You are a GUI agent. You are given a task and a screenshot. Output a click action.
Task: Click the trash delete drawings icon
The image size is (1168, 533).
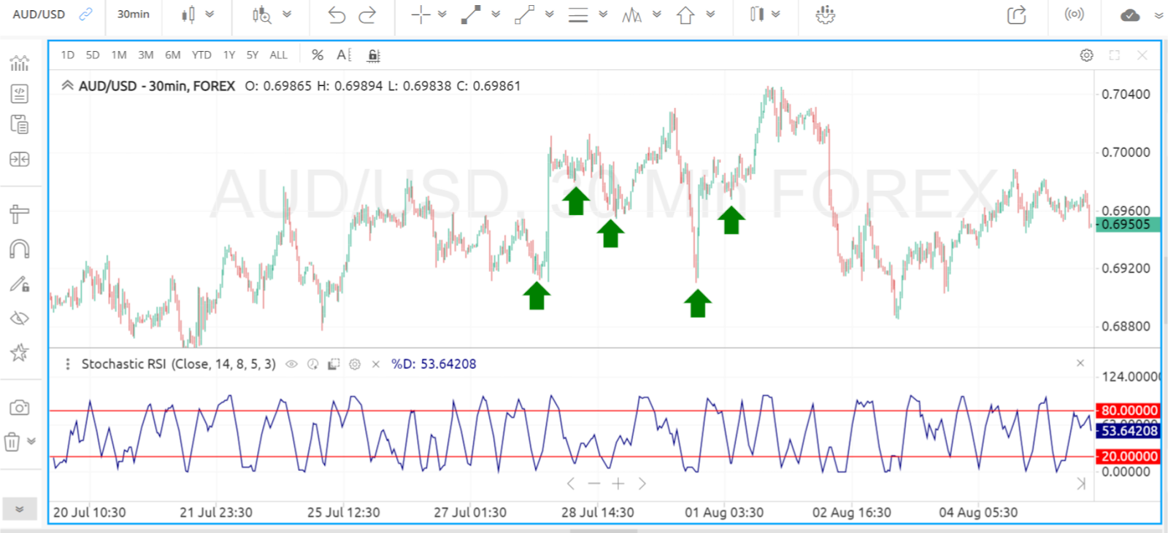coord(12,441)
